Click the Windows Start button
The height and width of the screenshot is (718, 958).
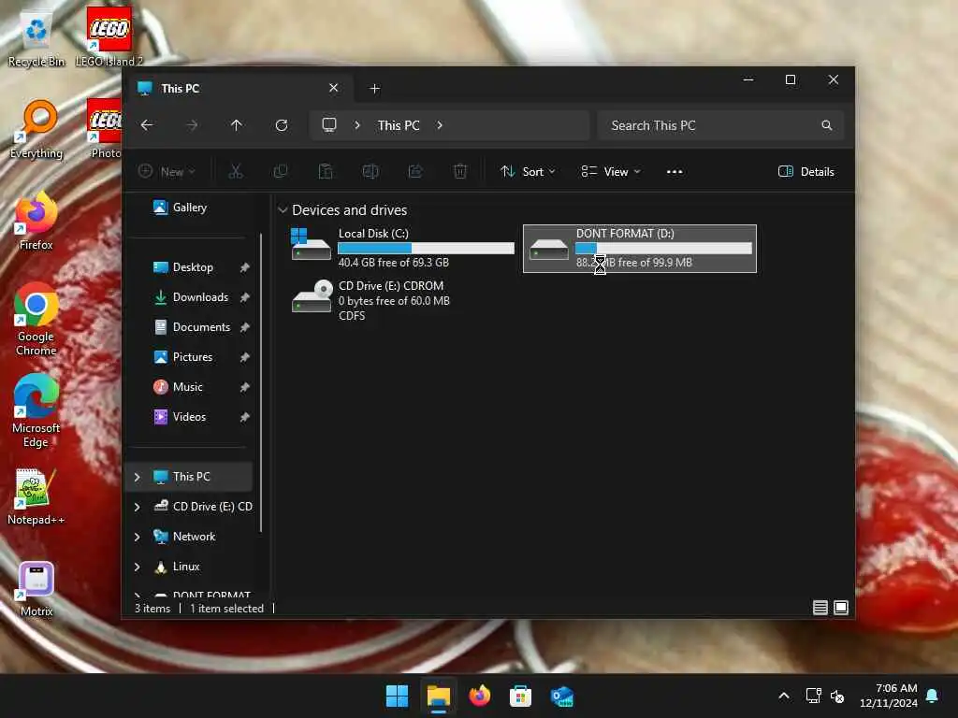pyautogui.click(x=397, y=696)
